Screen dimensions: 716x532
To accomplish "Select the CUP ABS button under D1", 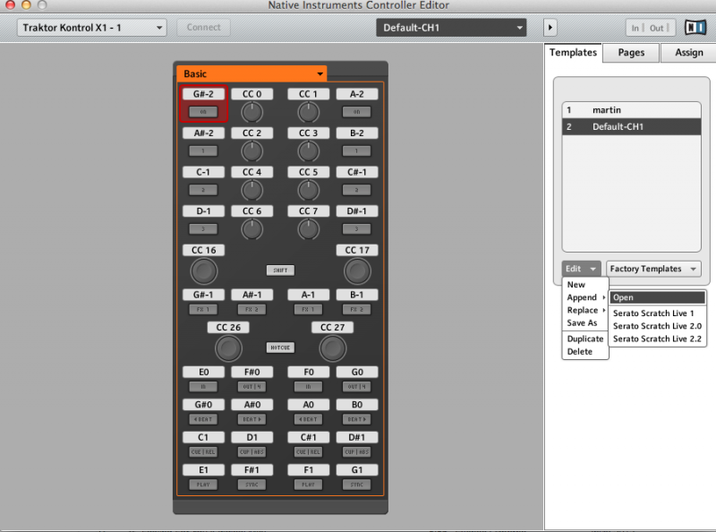I will click(x=252, y=452).
